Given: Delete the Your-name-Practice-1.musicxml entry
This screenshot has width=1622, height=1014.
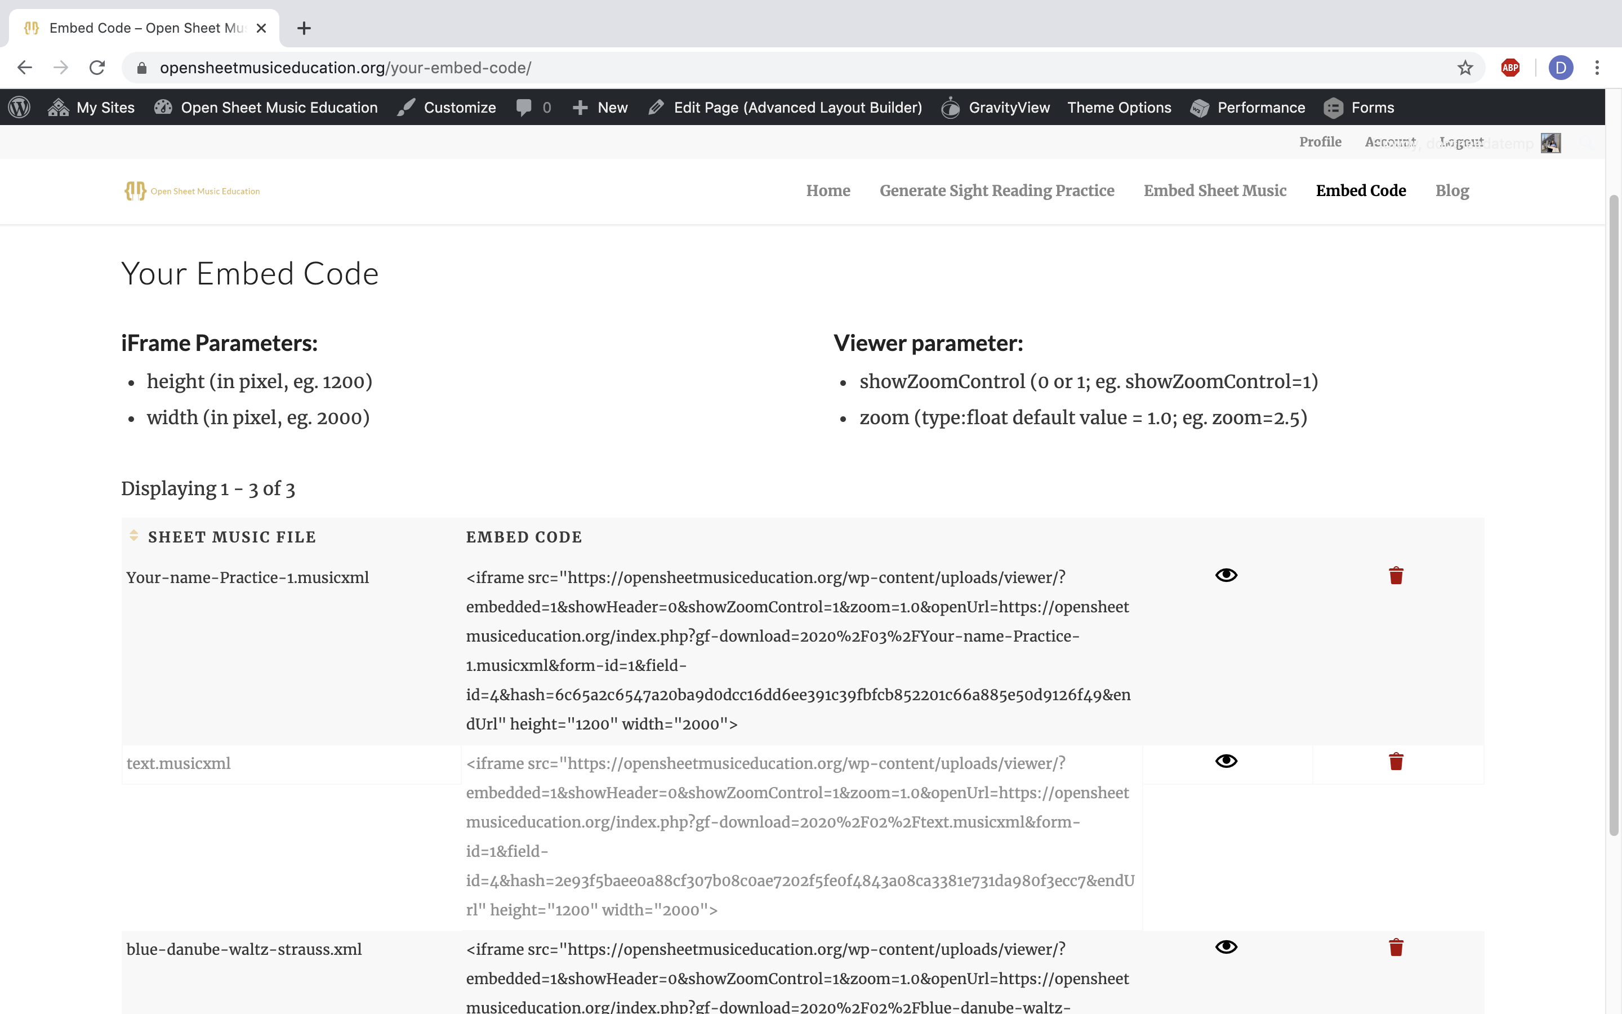Looking at the screenshot, I should [x=1396, y=575].
